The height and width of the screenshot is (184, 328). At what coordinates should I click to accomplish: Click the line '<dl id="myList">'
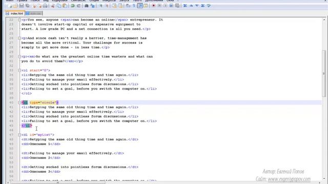click(38, 135)
